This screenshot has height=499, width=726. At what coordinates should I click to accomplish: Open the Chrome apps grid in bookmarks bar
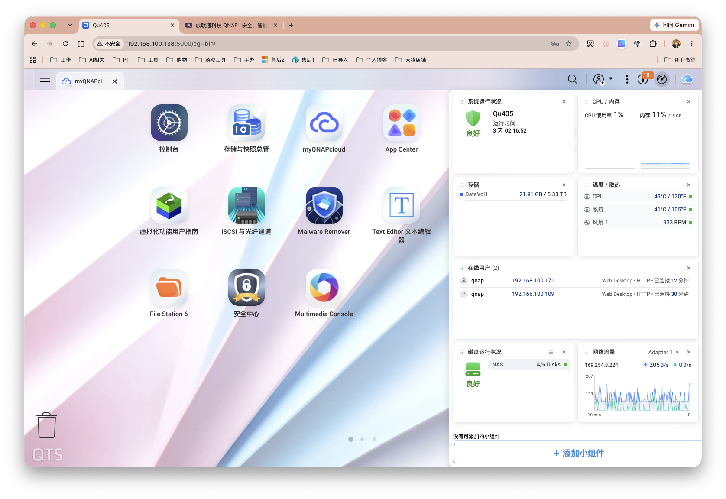[x=33, y=60]
